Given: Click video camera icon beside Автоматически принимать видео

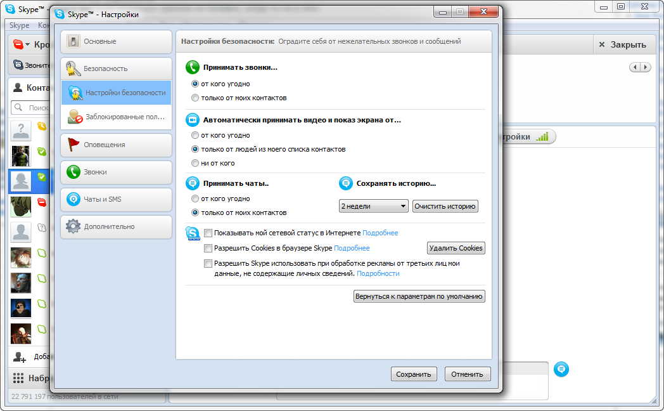Looking at the screenshot, I should click(x=193, y=120).
